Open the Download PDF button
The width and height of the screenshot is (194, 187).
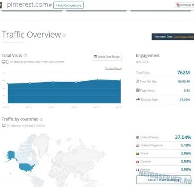(185, 5)
